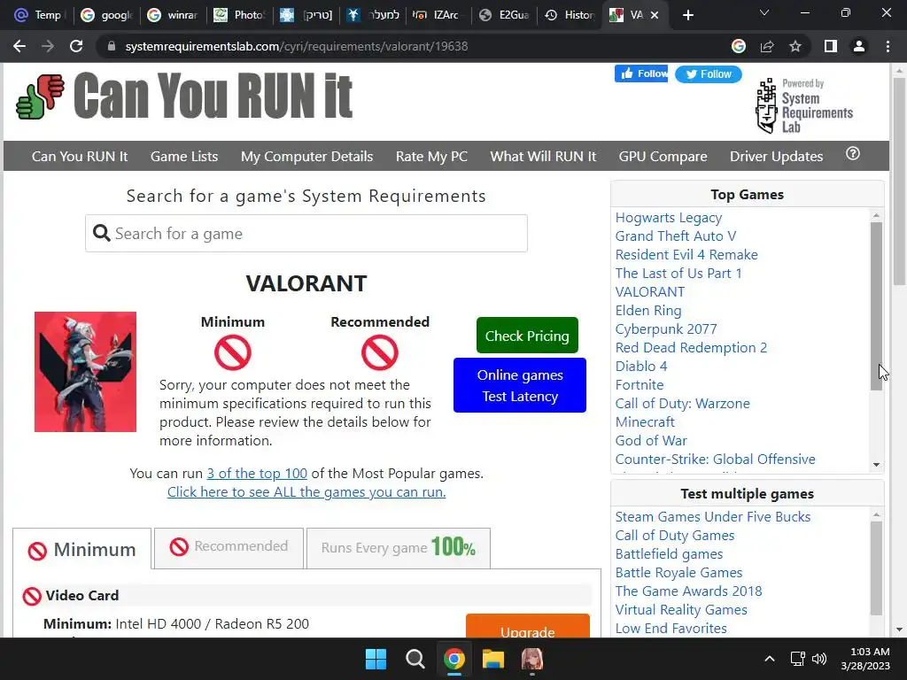
Task: Click Top Games list scroll-down arrow
Action: tap(876, 465)
